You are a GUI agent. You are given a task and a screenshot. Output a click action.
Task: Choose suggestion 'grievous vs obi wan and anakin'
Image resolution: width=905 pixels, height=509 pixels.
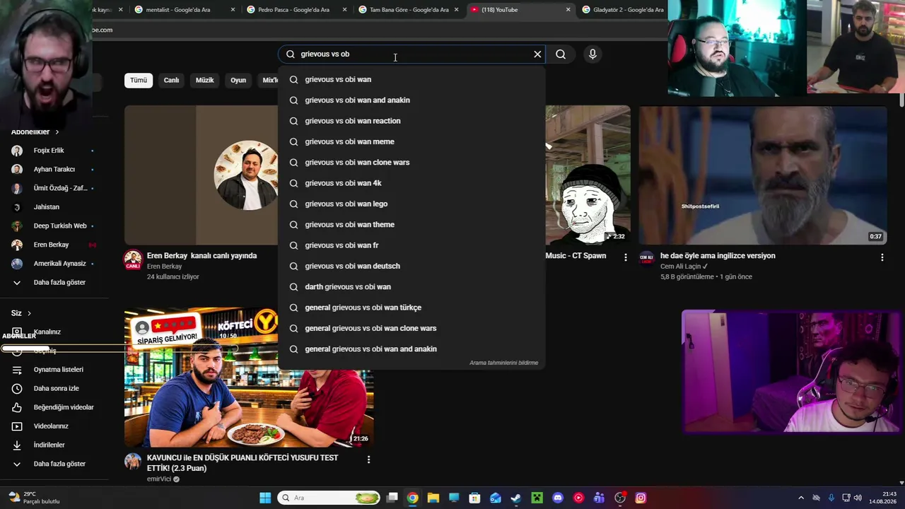(x=411, y=100)
